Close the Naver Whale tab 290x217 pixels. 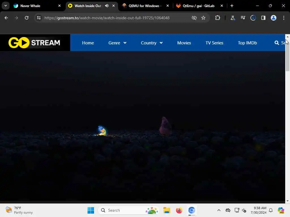[x=59, y=6]
